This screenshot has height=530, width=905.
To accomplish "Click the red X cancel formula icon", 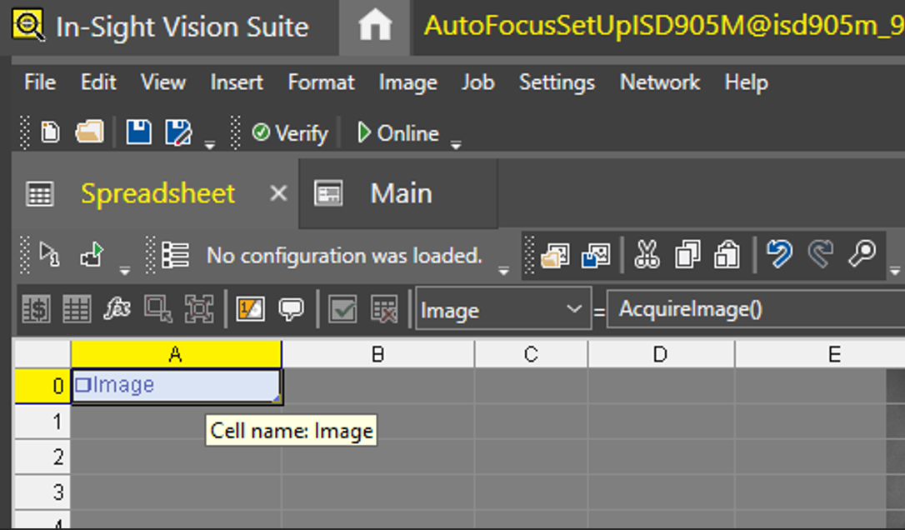I will point(383,309).
